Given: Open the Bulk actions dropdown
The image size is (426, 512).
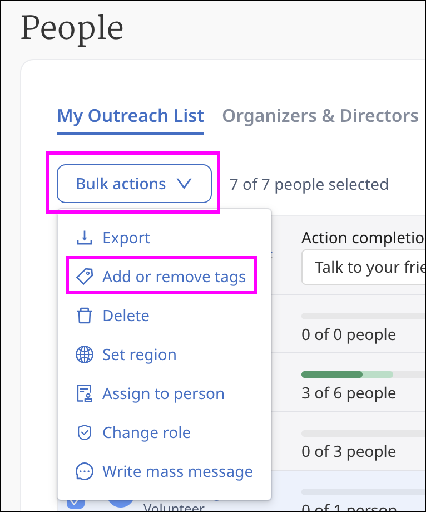Looking at the screenshot, I should tap(134, 184).
